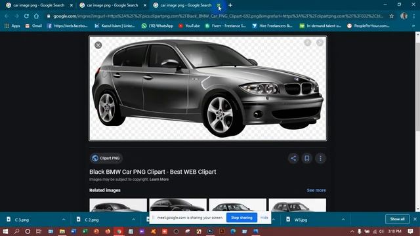Follow the See more related images link
The height and width of the screenshot is (236, 420).
(316, 190)
